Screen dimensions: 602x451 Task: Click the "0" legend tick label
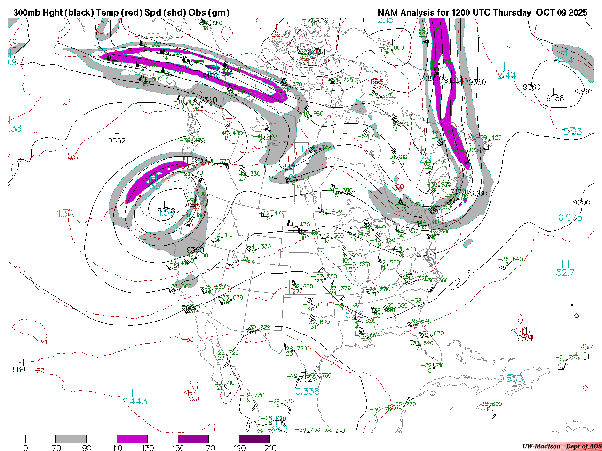pos(25,448)
